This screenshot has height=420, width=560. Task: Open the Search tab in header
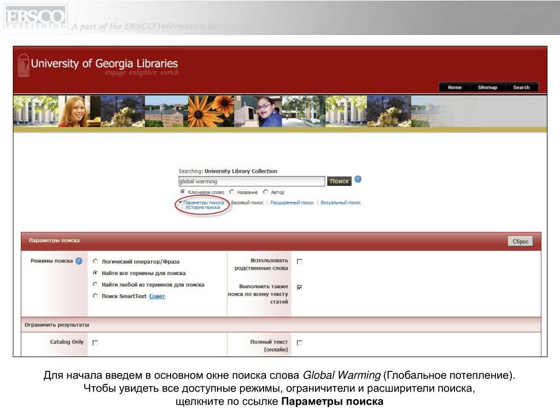coord(521,87)
